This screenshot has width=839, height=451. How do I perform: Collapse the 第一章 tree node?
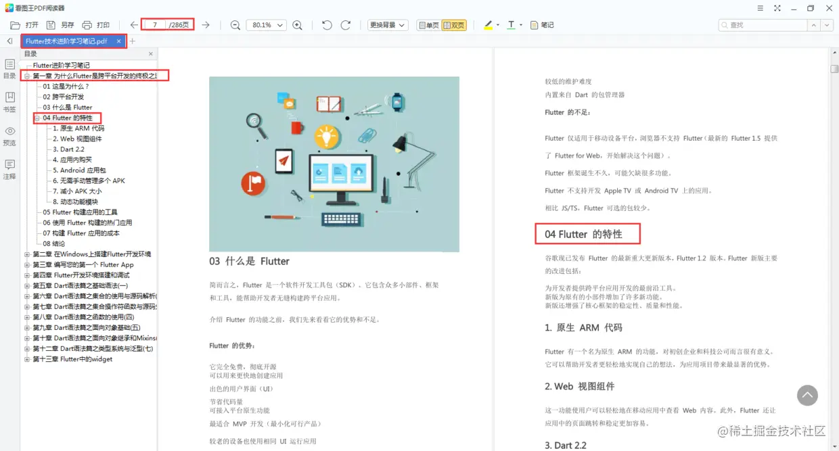tap(27, 76)
